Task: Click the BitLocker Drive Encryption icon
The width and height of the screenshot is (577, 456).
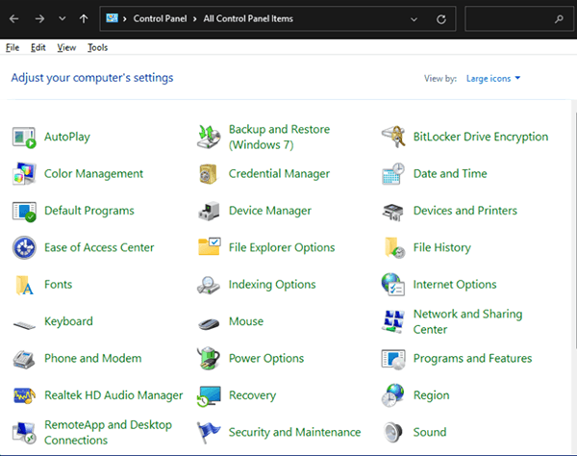Action: point(392,137)
